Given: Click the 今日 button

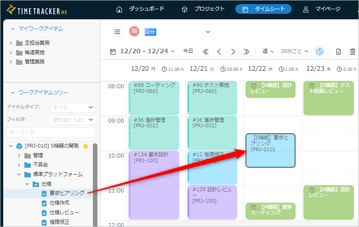Looking at the screenshot, I should point(188,51).
